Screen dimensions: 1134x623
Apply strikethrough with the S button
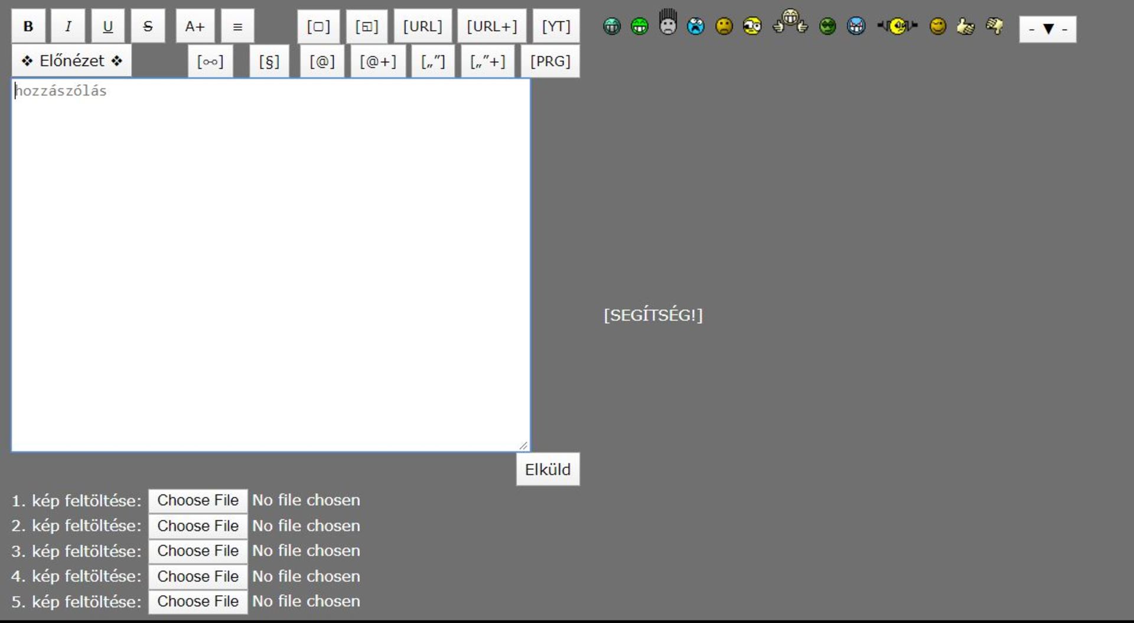tap(148, 27)
